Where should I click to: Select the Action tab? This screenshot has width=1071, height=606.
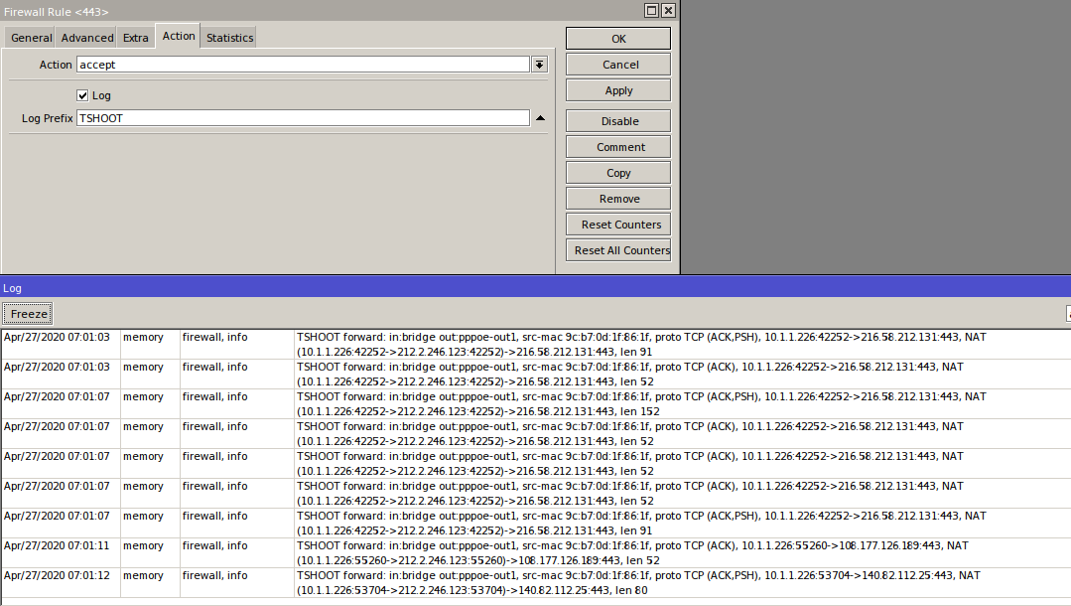[179, 36]
